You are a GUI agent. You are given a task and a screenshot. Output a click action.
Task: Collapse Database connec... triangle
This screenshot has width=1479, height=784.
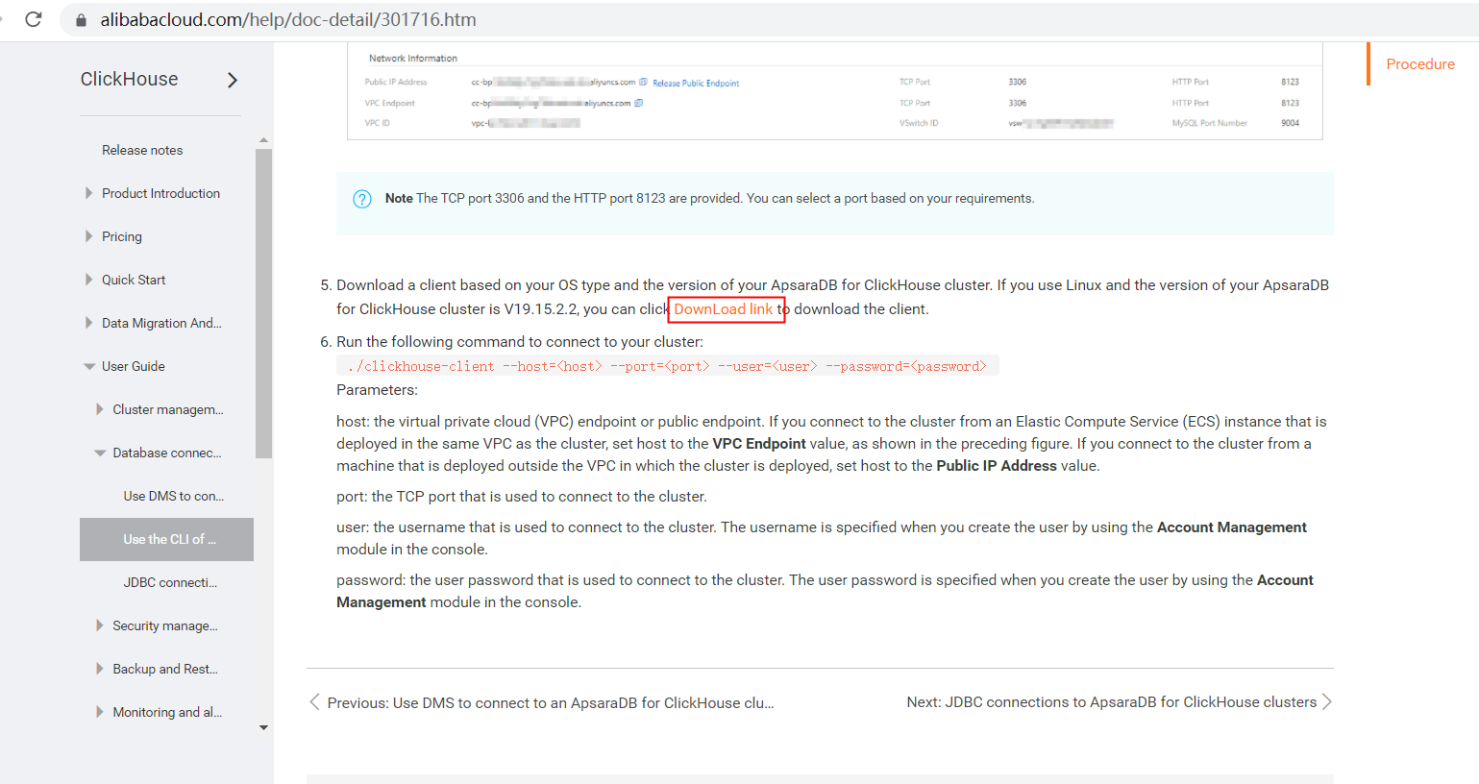(100, 453)
